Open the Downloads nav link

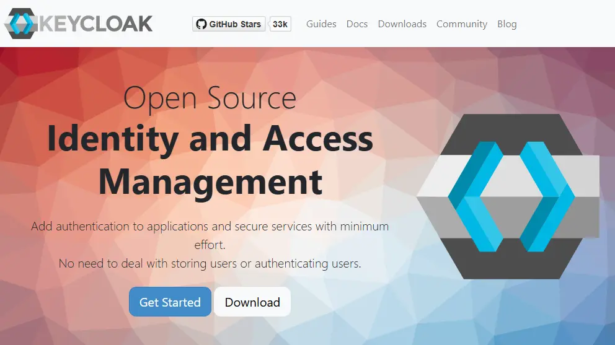point(402,24)
